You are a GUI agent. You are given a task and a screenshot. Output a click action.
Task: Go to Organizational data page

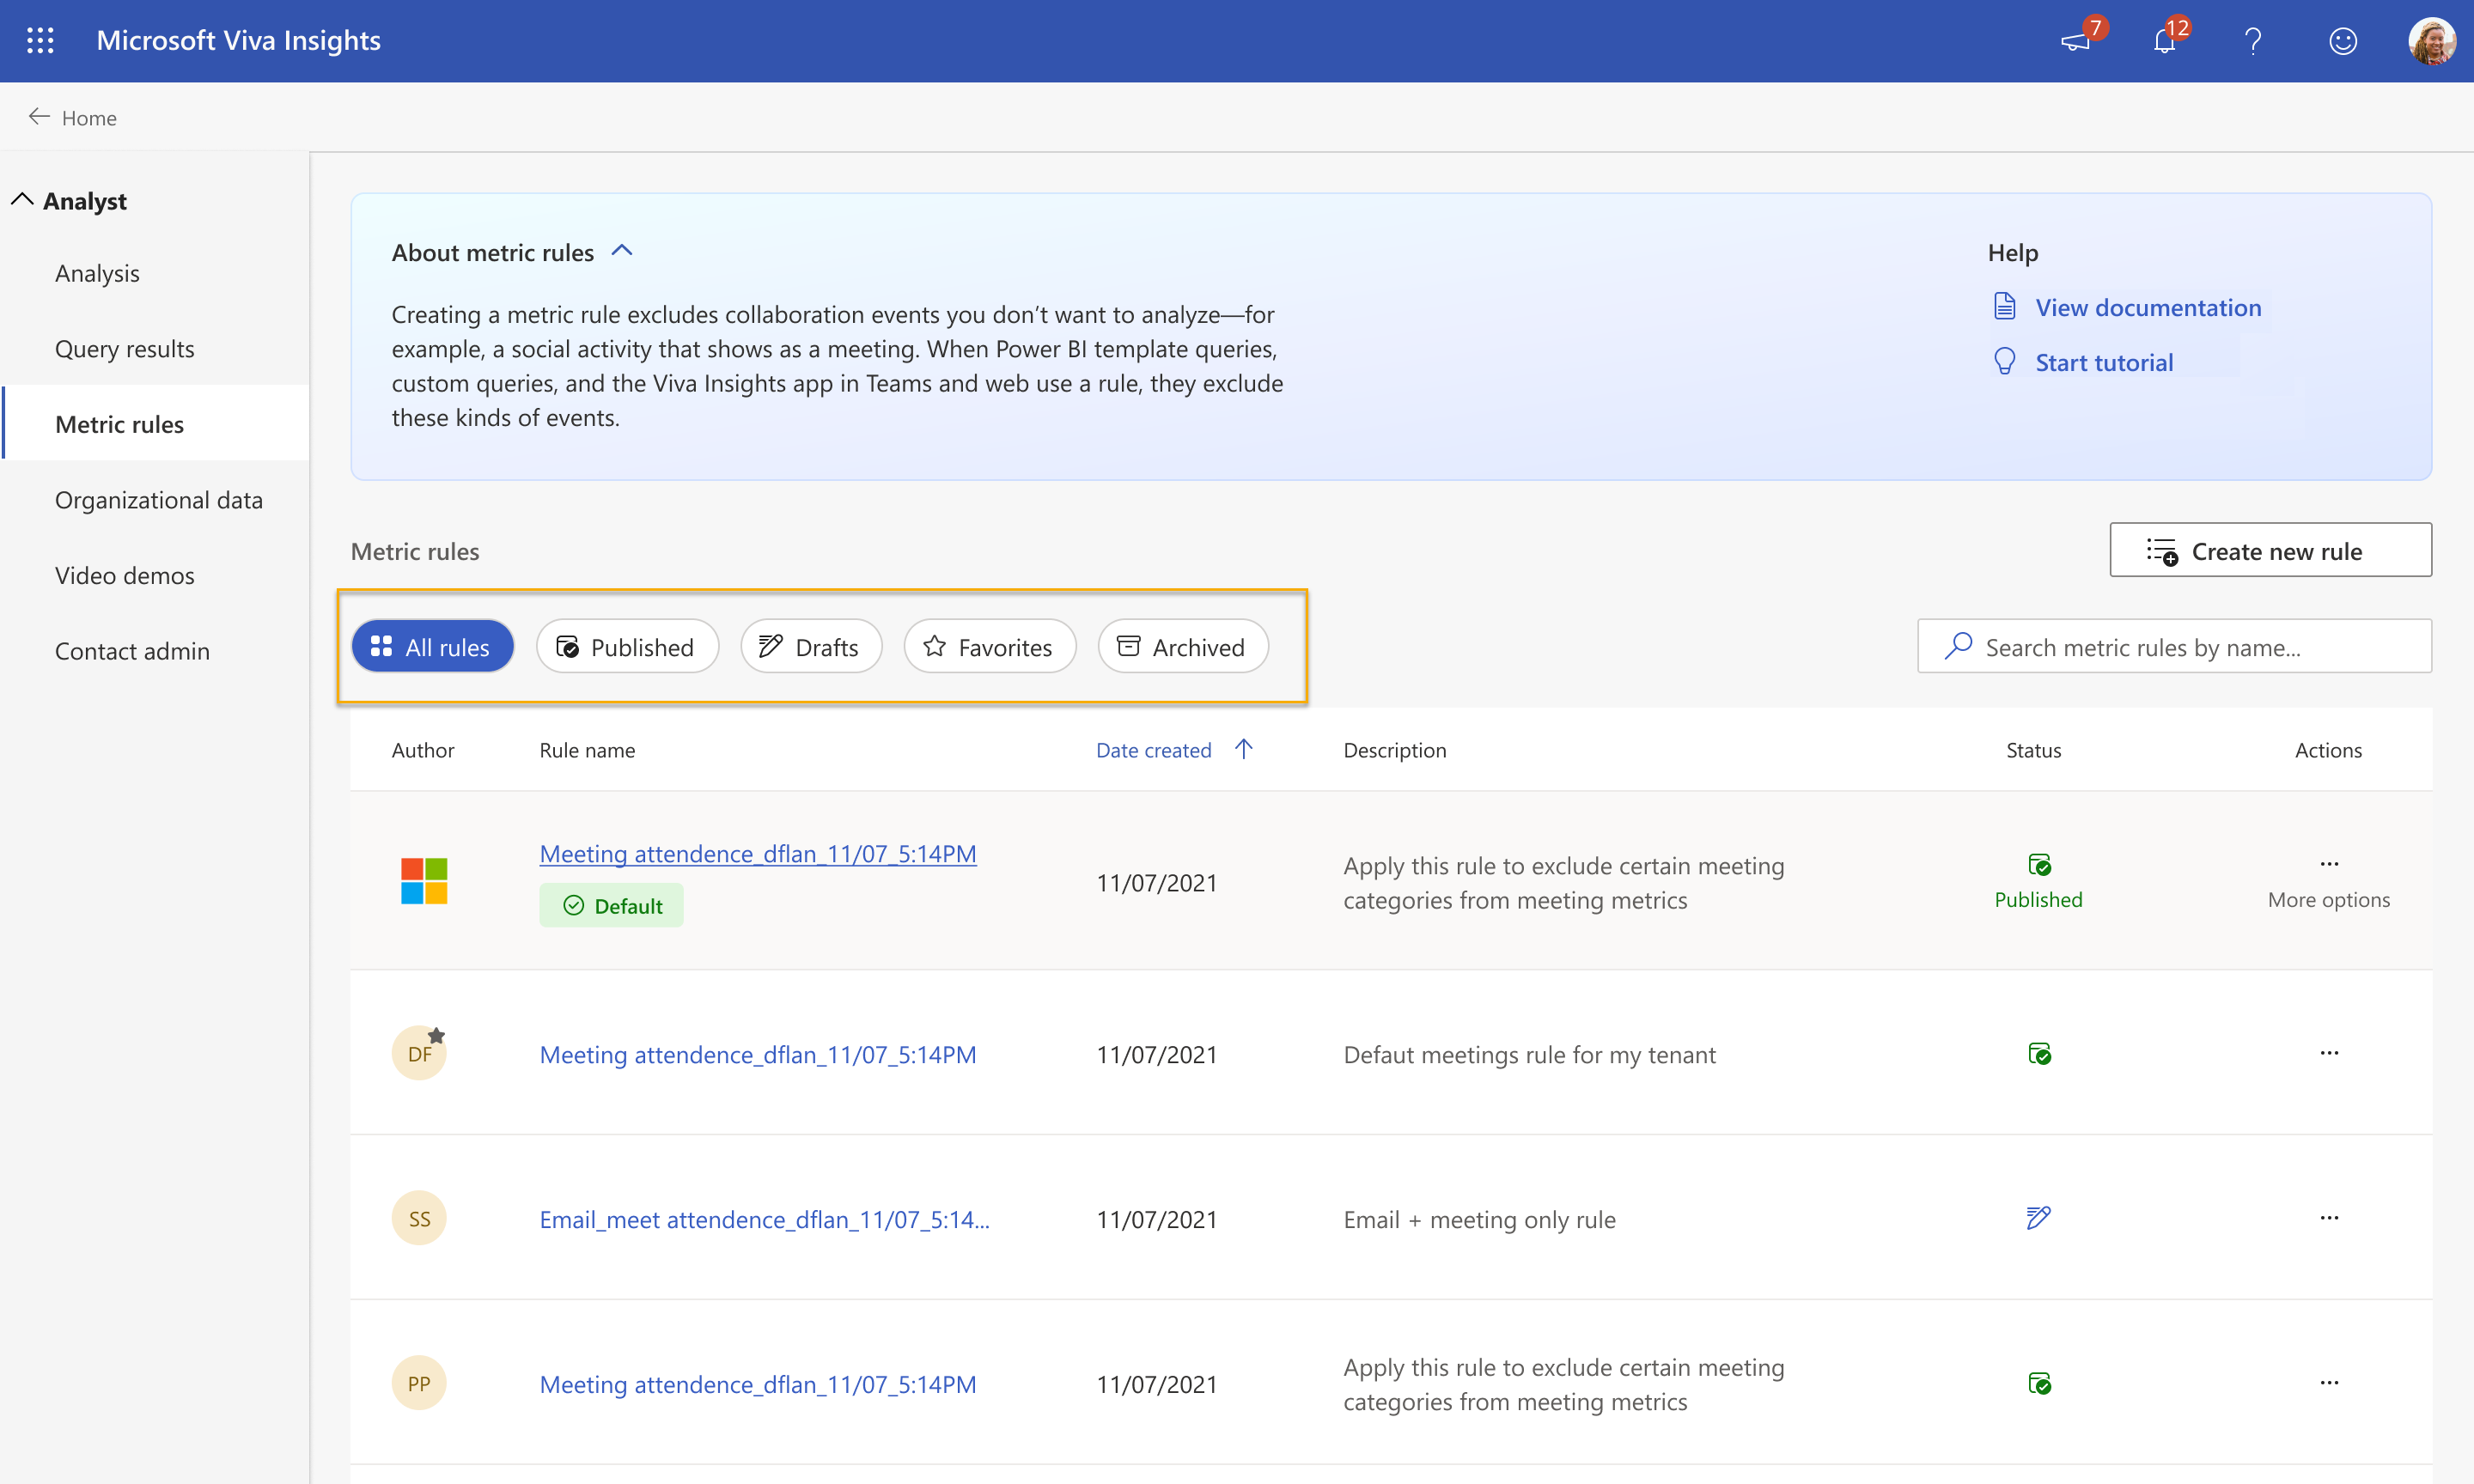[158, 499]
